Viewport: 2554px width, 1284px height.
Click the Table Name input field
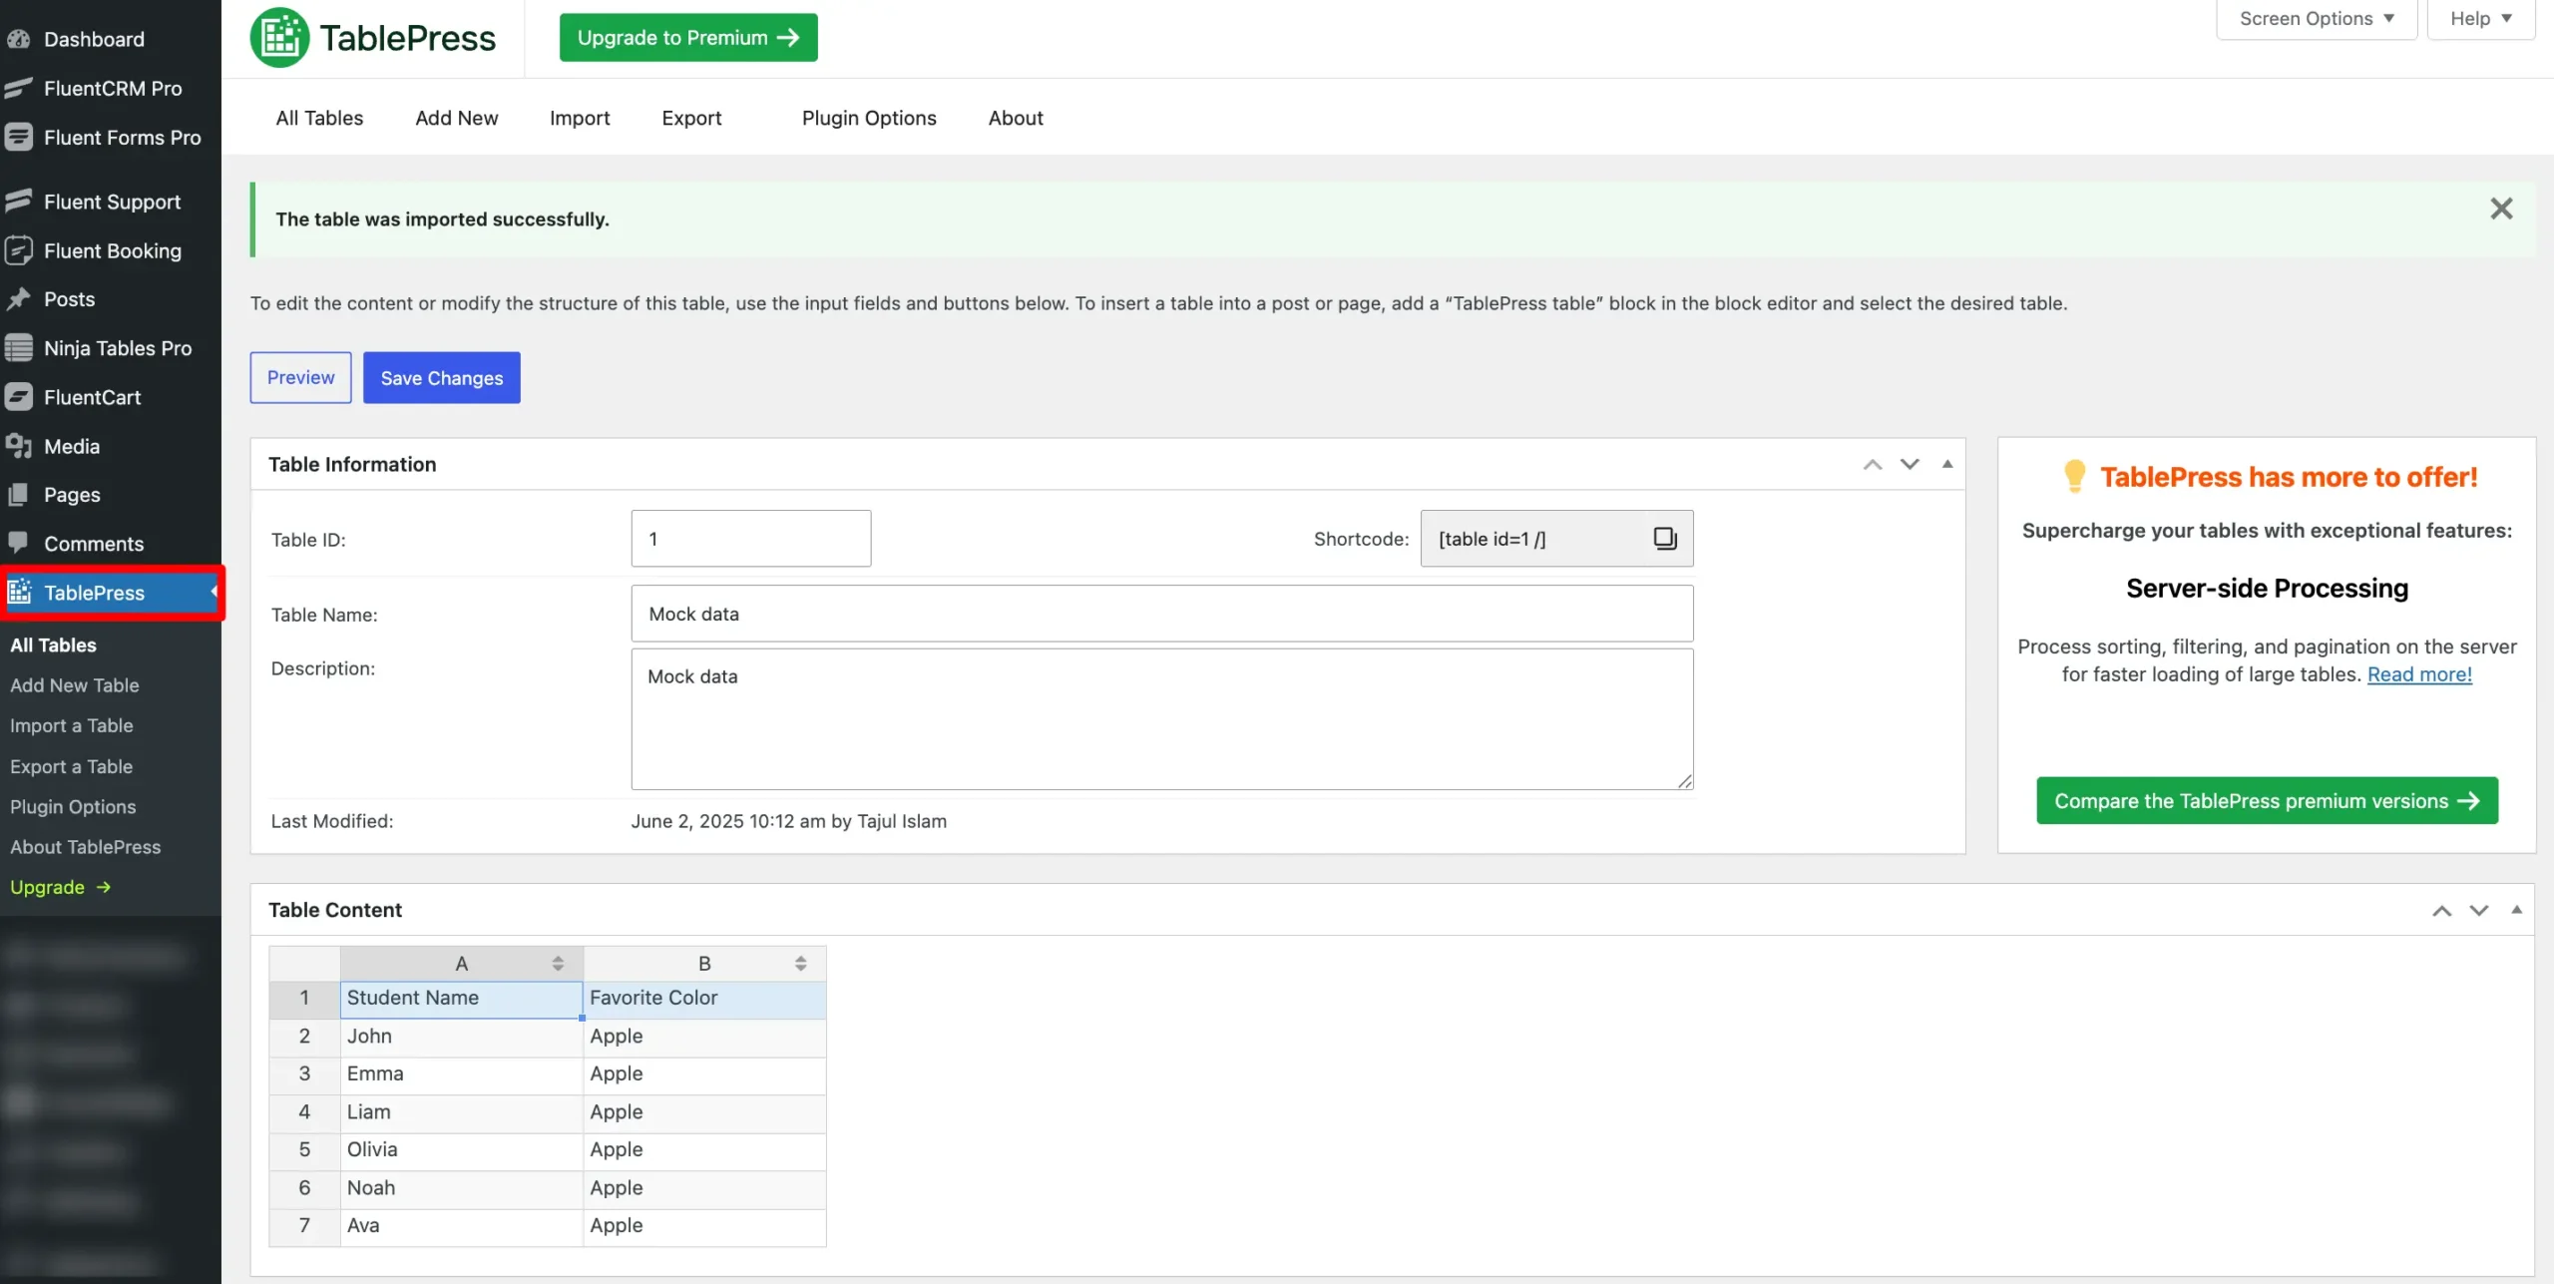point(1162,614)
